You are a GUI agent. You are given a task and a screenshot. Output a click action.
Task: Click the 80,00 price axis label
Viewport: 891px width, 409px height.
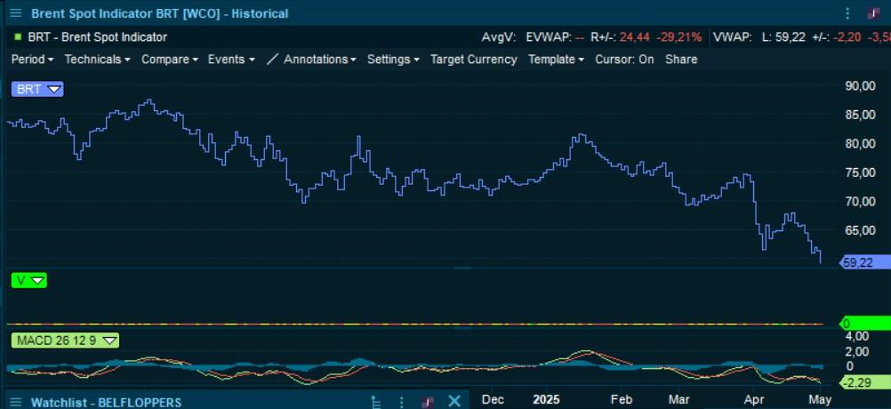coord(860,144)
